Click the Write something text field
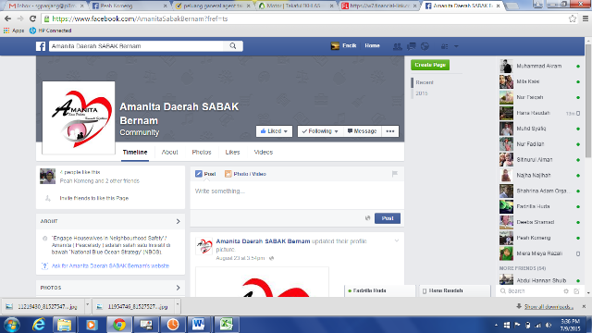The image size is (592, 333). pos(297,195)
